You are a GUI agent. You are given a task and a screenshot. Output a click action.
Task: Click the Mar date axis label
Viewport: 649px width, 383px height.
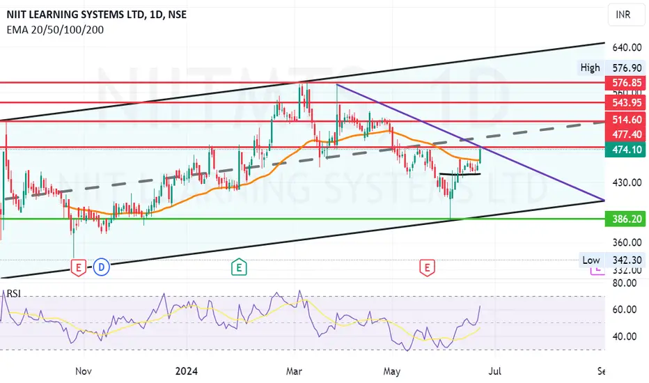[294, 371]
